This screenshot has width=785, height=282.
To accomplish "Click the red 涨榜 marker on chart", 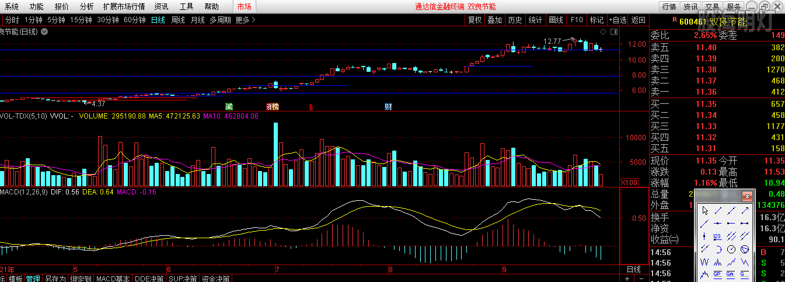I will 273,106.
